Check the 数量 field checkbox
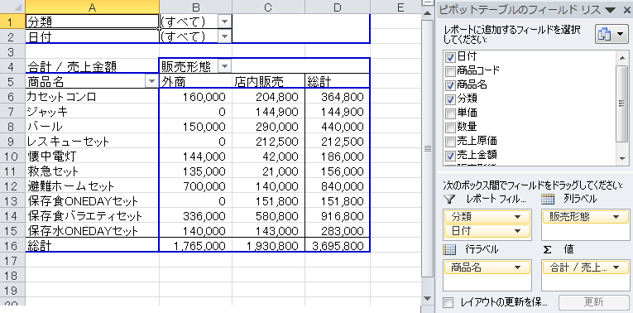633x313 pixels. (450, 128)
